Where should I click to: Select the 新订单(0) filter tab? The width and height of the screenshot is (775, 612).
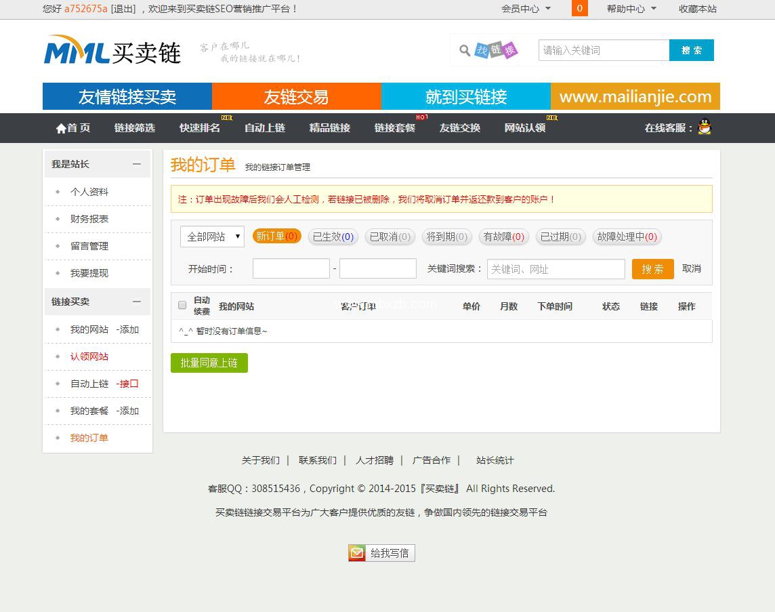277,237
